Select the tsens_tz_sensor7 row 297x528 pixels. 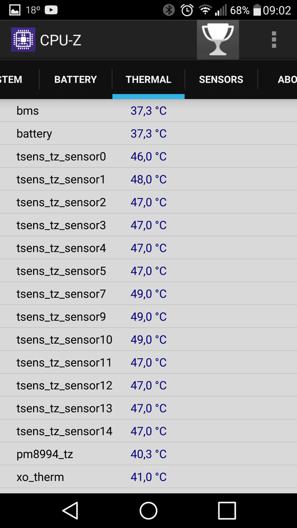[x=148, y=294]
